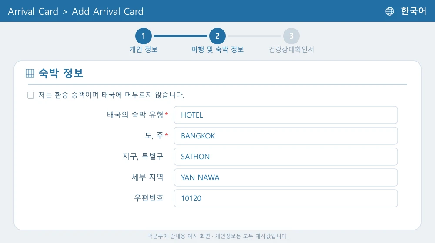Click the grid icon beside 숙박 정보
Viewport: 435px width, 243px height.
(30, 73)
